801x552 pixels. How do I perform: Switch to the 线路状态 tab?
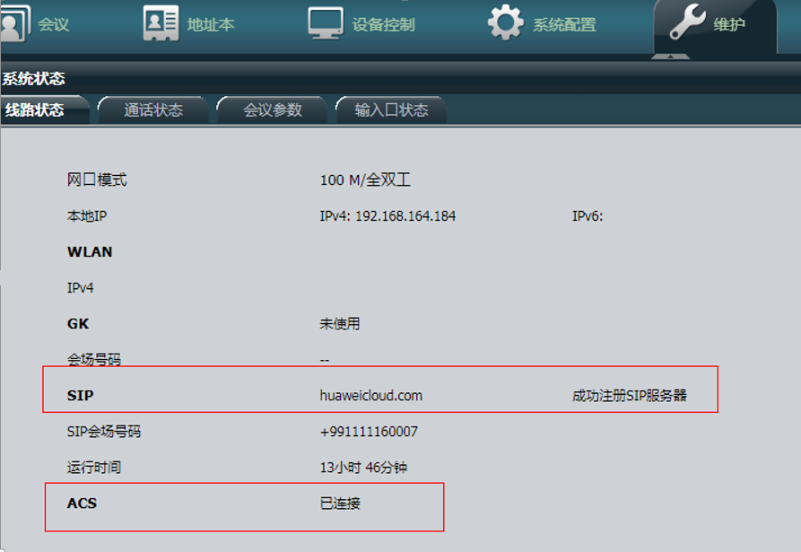click(x=35, y=110)
